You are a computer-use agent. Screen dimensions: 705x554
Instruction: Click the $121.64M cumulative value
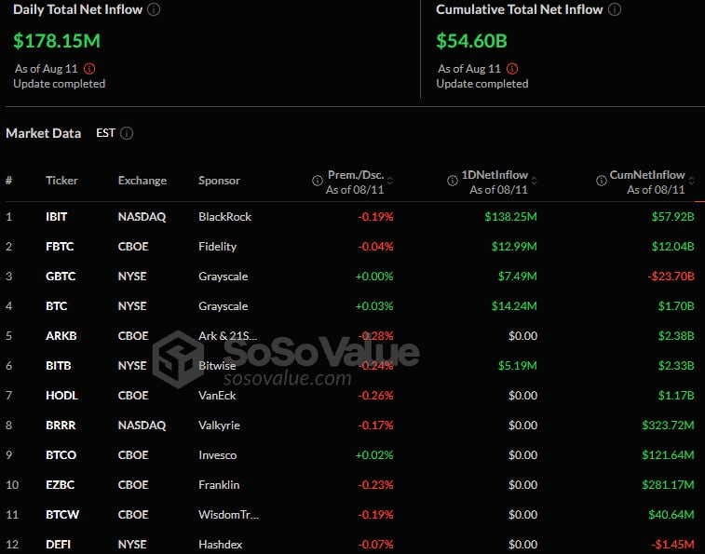tap(668, 455)
